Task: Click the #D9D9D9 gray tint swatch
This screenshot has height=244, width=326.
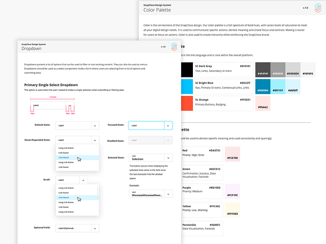Action: [x=293, y=70]
